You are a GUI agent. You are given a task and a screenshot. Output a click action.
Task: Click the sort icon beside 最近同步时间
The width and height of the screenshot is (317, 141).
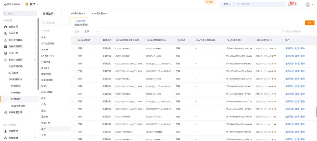click(272, 40)
